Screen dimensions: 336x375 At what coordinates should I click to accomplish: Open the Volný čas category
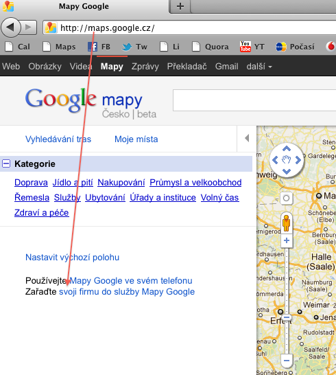[219, 198]
